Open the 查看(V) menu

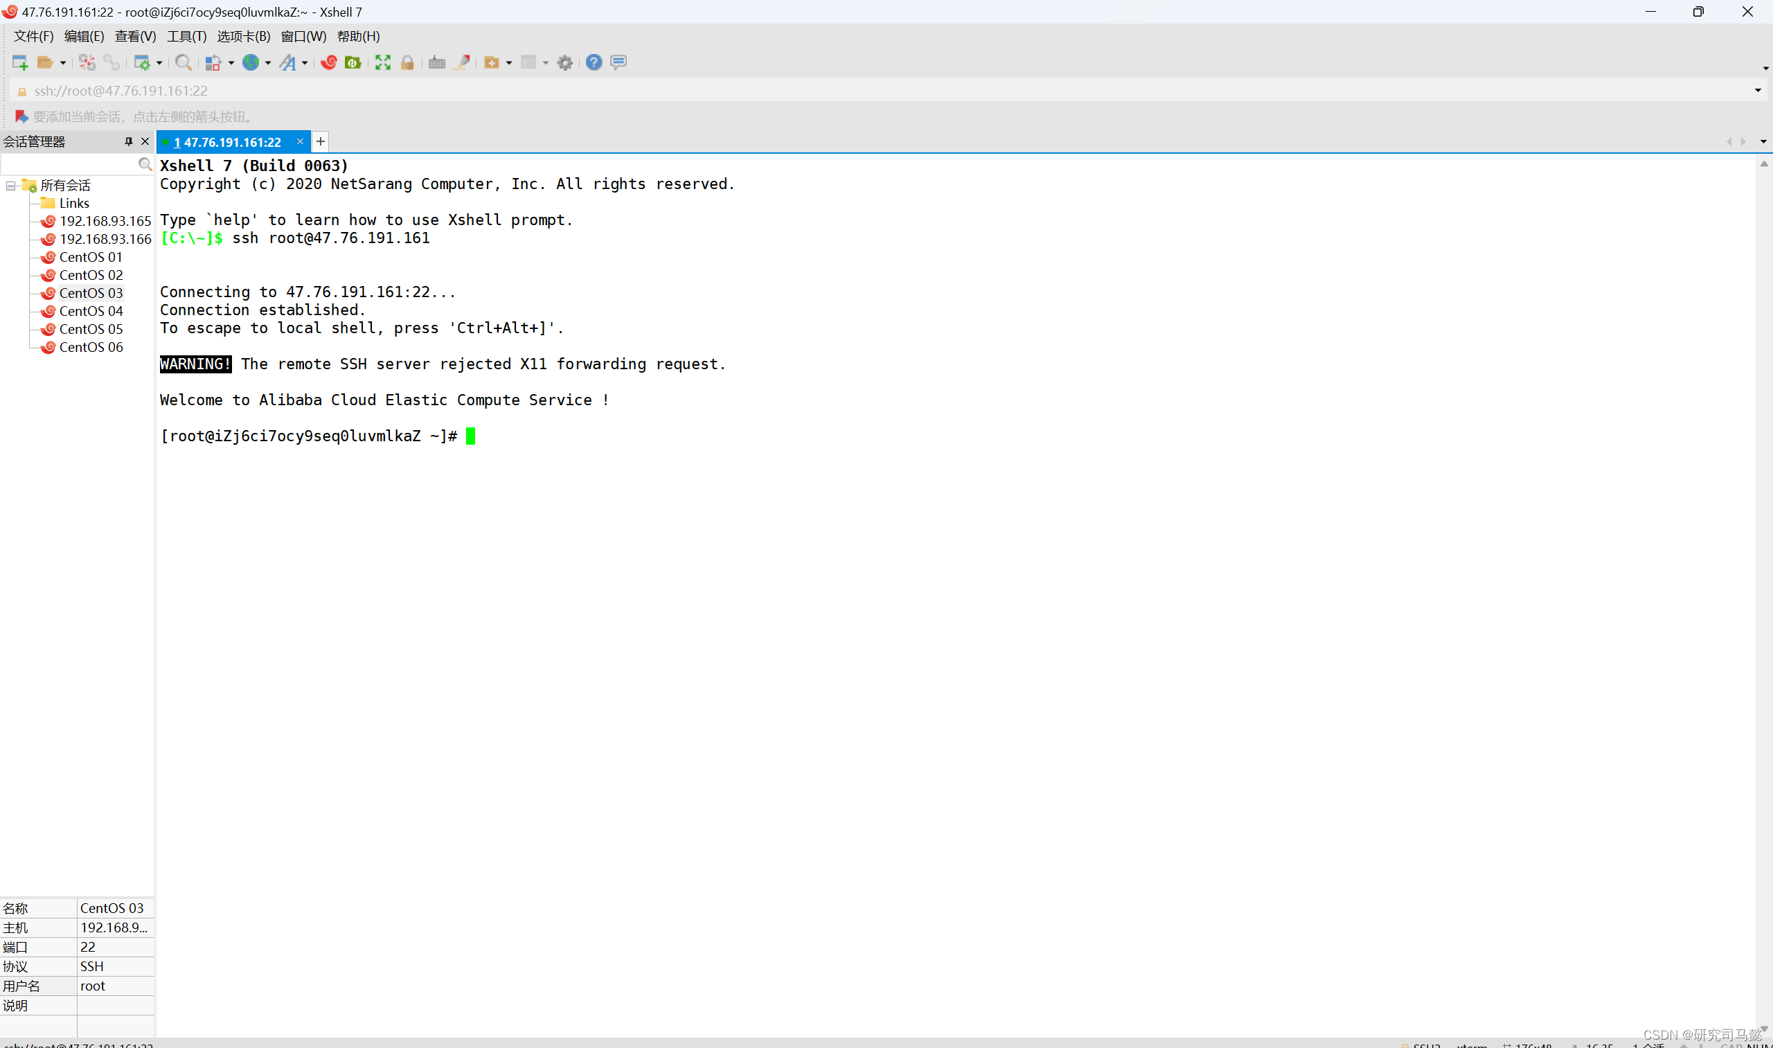[135, 36]
